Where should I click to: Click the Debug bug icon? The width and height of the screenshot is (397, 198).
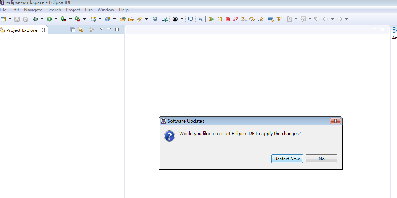tap(36, 19)
